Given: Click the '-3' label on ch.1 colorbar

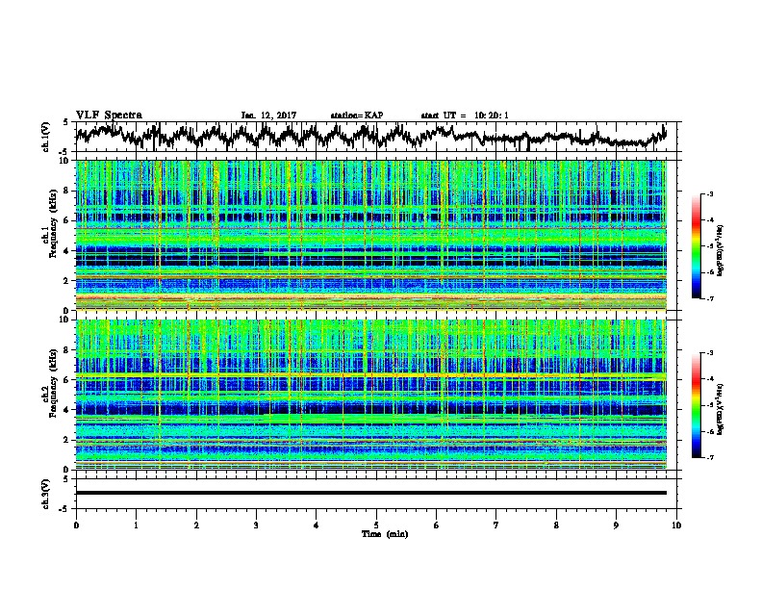Looking at the screenshot, I should [x=709, y=193].
